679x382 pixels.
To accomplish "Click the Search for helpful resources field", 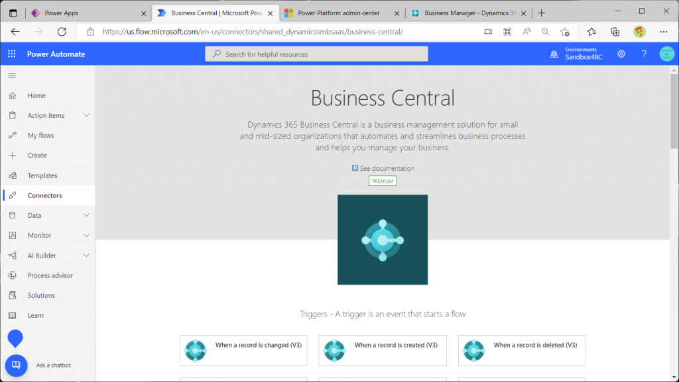I will pos(316,54).
